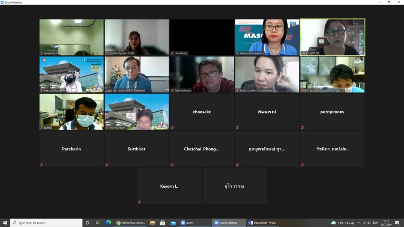Open the notification center icon

[x=397, y=223]
